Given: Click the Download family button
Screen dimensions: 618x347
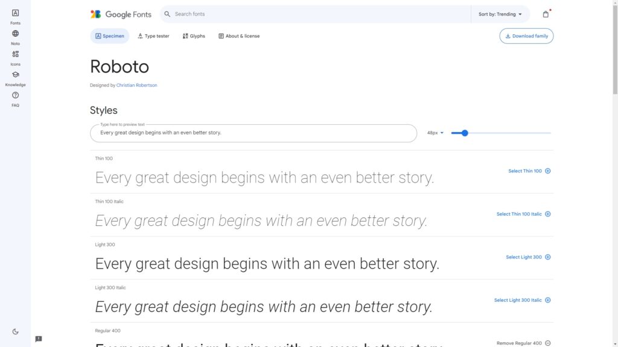Looking at the screenshot, I should [526, 36].
